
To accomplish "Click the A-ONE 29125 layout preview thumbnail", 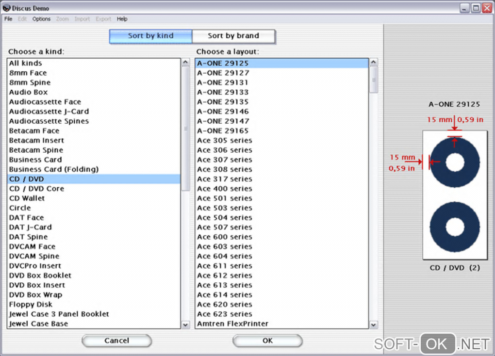I will point(455,195).
